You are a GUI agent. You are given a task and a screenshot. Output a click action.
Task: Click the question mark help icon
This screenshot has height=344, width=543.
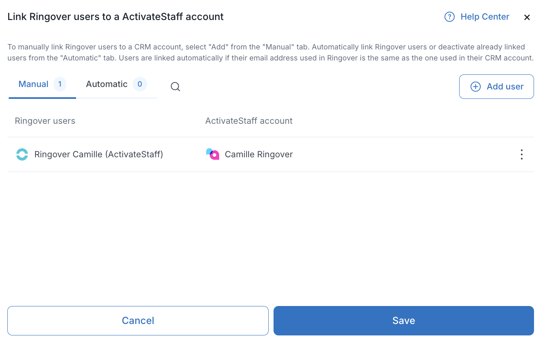pyautogui.click(x=449, y=17)
